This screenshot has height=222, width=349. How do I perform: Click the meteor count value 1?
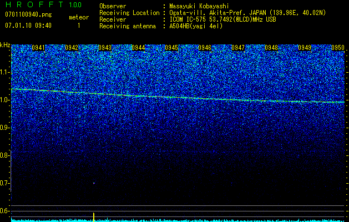point(79,26)
